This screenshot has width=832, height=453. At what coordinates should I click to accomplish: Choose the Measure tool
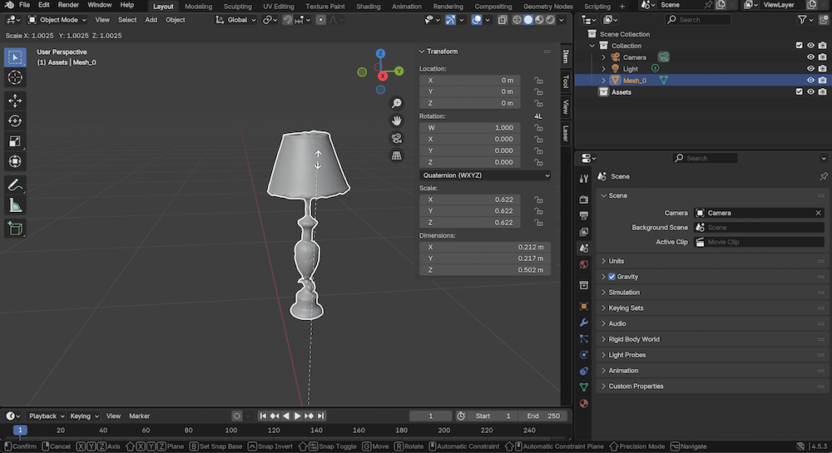(15, 205)
